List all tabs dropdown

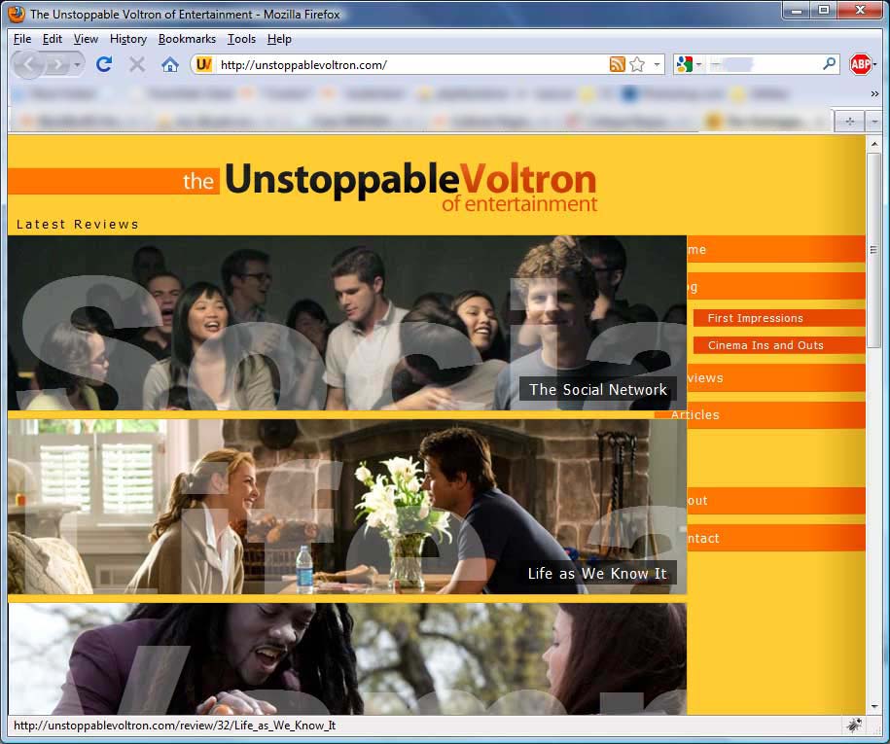tap(874, 122)
